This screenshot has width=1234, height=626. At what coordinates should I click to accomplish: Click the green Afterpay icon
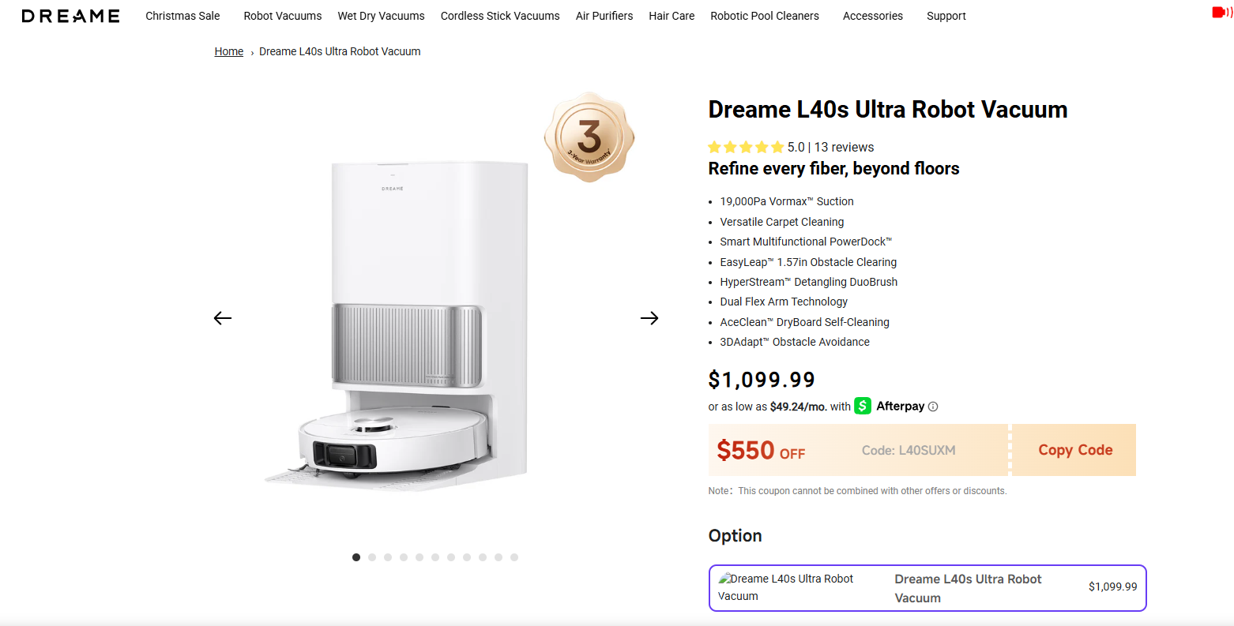861,406
